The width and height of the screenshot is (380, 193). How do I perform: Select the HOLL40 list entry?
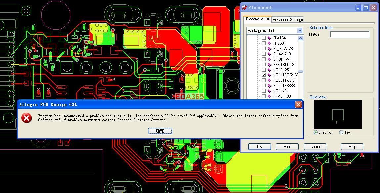280,91
